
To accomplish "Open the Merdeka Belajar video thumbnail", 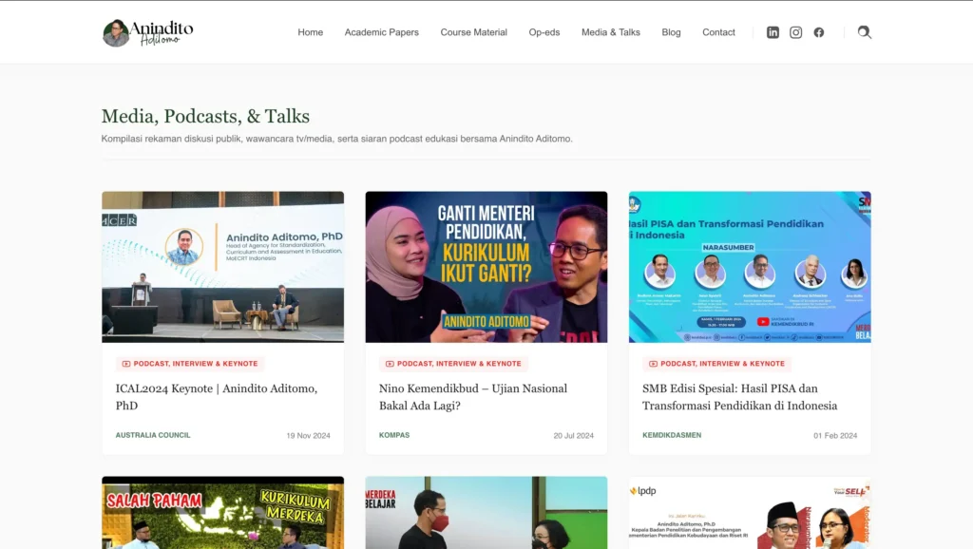I will point(486,512).
